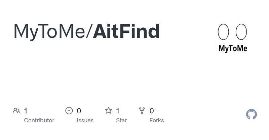Viewport: 269px width, 140px height.
Task: Click the slash between MyToMe and AitFind
Action: [89, 32]
